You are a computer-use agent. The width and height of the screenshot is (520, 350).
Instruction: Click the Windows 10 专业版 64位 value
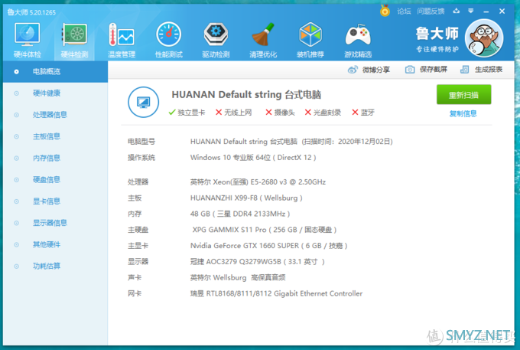[x=253, y=158]
